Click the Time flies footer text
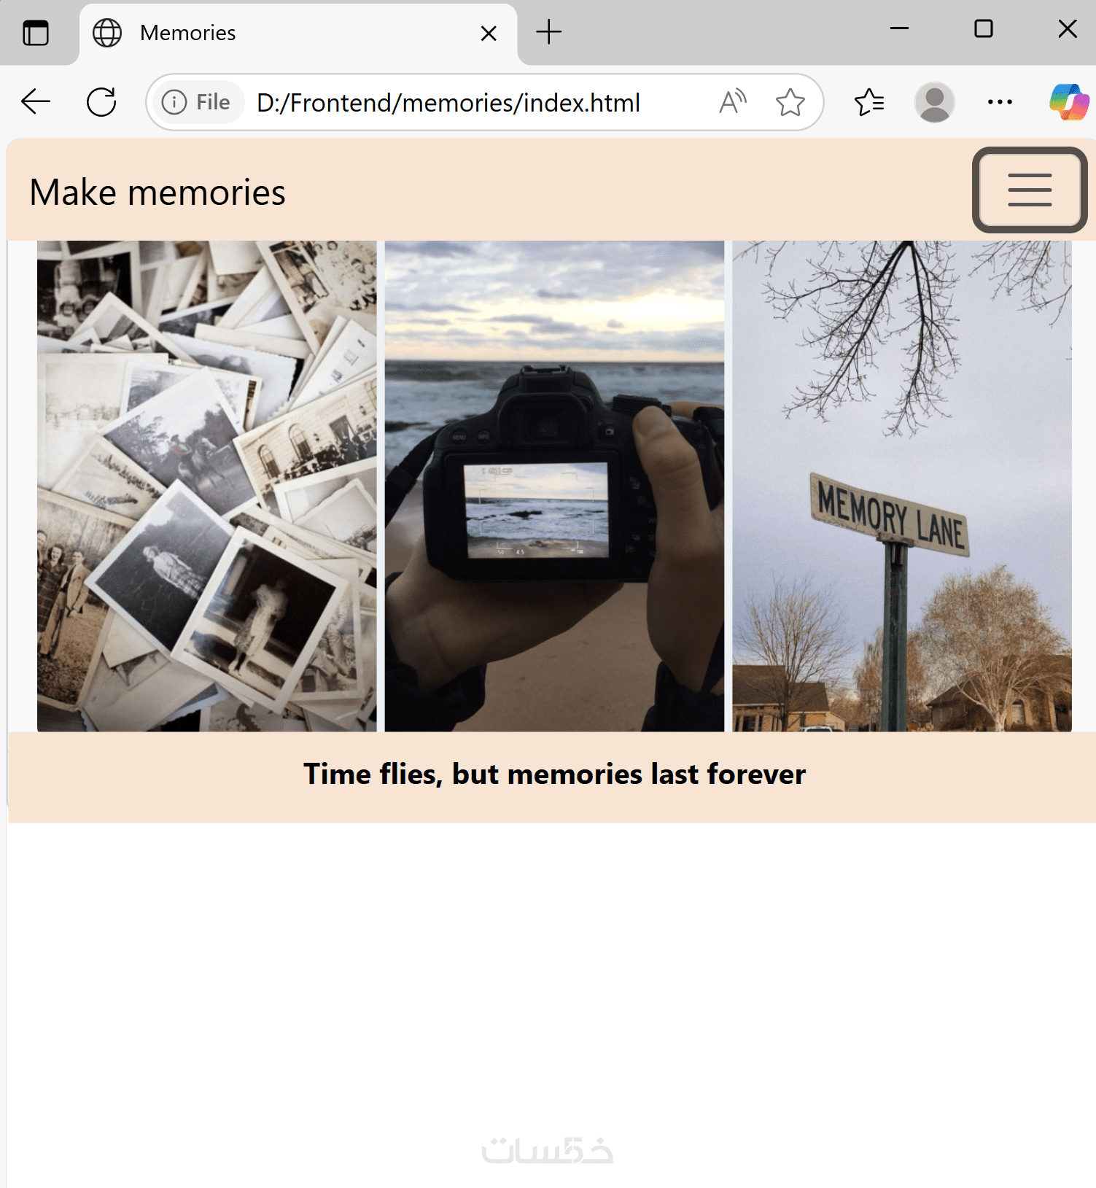 [554, 774]
